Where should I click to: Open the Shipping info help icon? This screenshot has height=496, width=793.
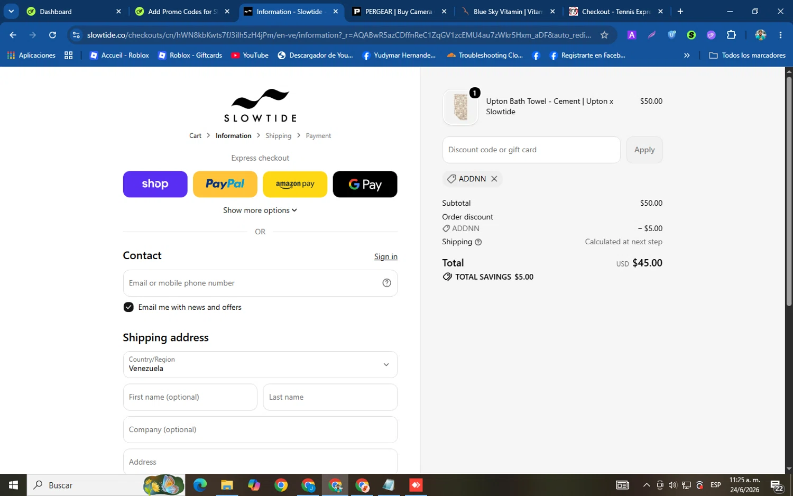click(x=478, y=242)
